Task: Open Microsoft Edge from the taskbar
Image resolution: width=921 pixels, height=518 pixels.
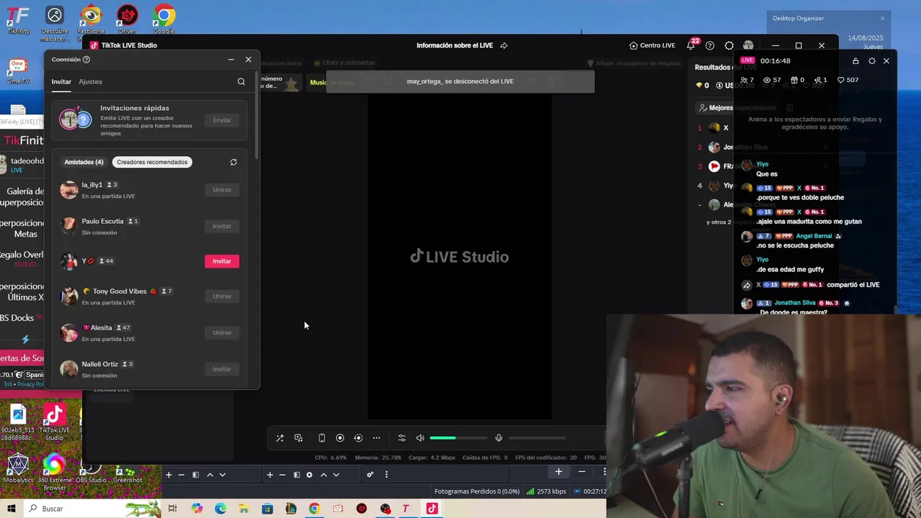Action: [220, 509]
